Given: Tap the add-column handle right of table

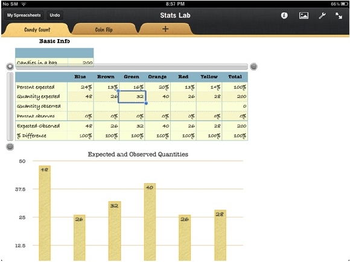Looking at the screenshot, I should [253, 66].
